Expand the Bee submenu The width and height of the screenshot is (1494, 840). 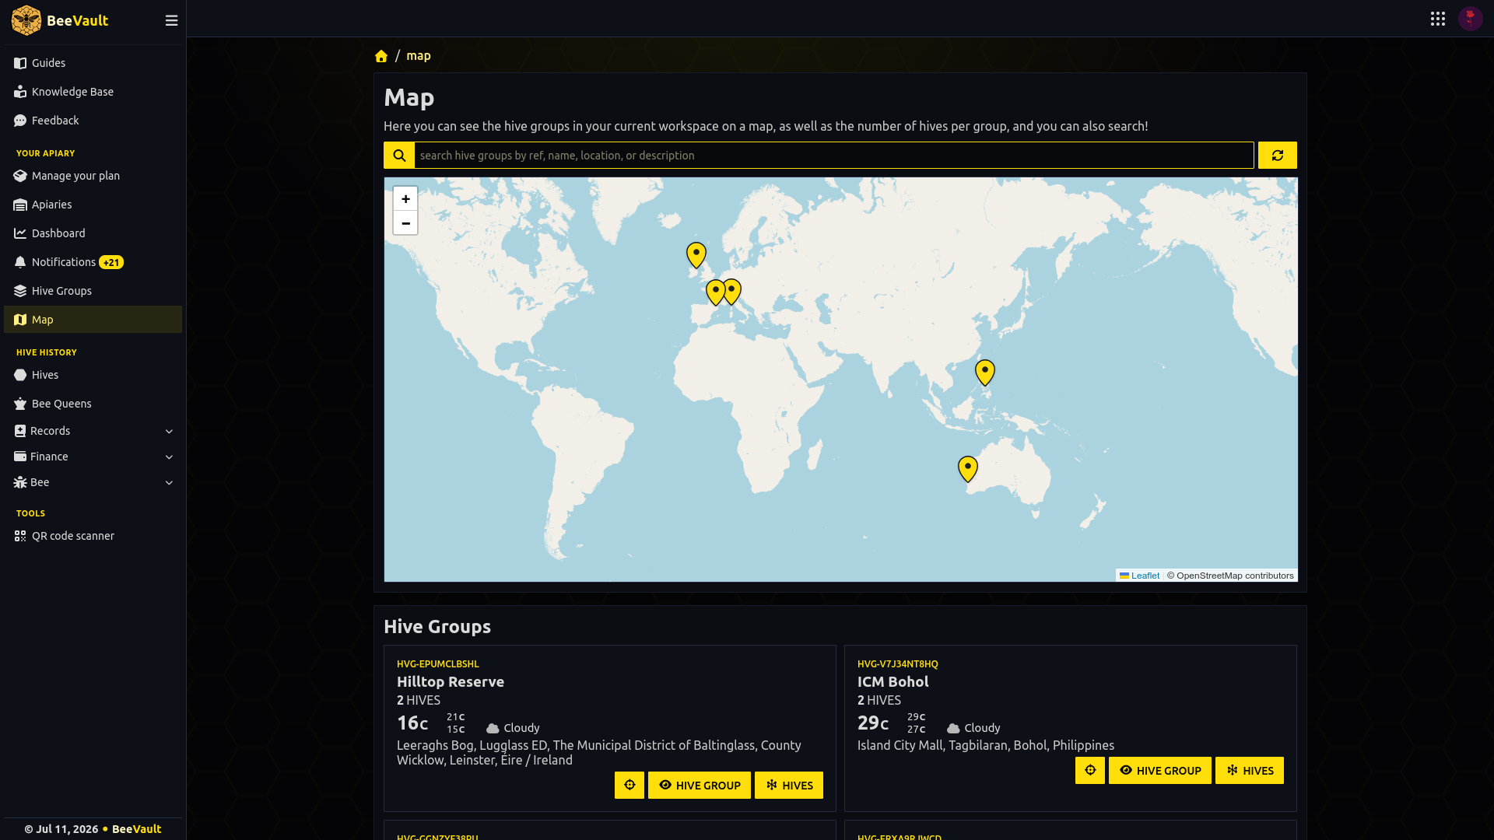coord(93,482)
